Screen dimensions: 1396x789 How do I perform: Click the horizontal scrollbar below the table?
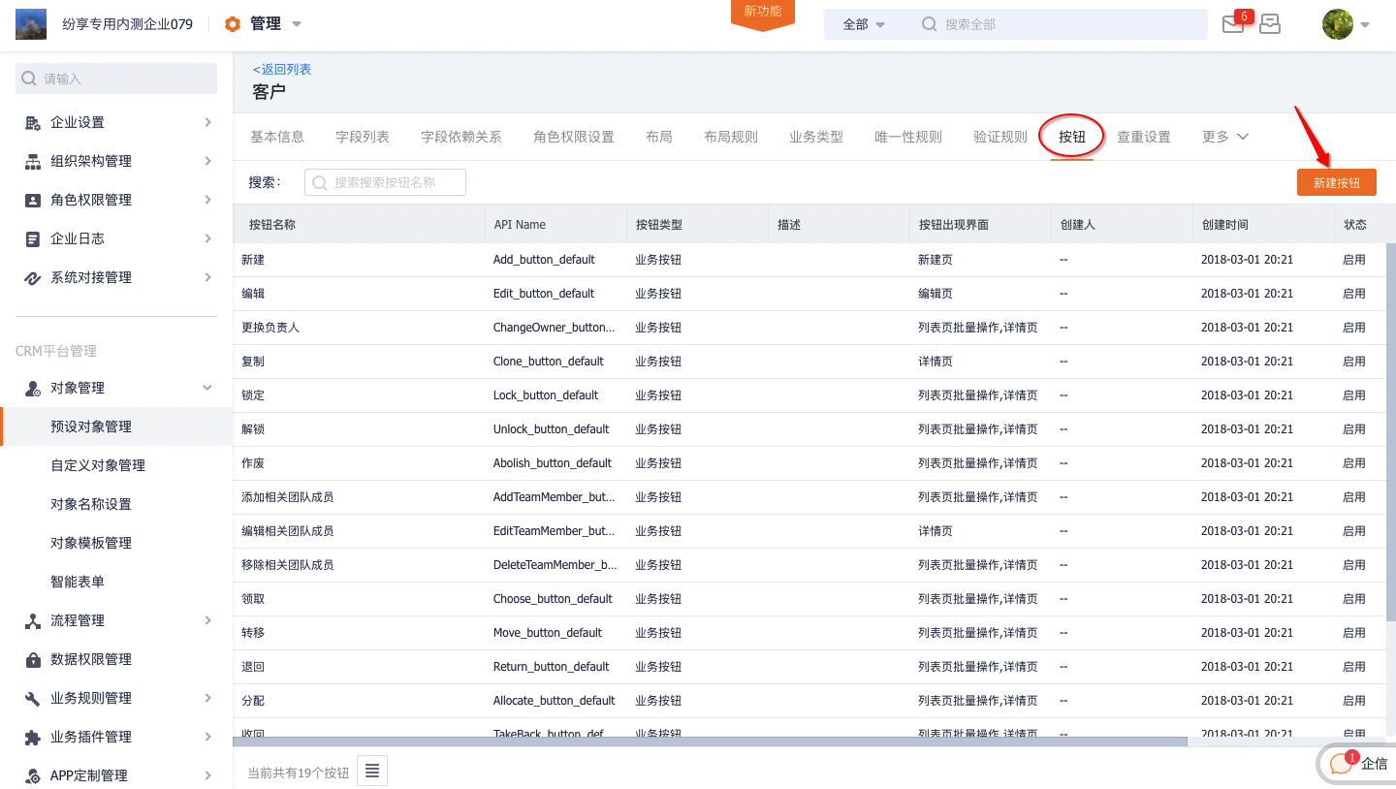[x=711, y=742]
